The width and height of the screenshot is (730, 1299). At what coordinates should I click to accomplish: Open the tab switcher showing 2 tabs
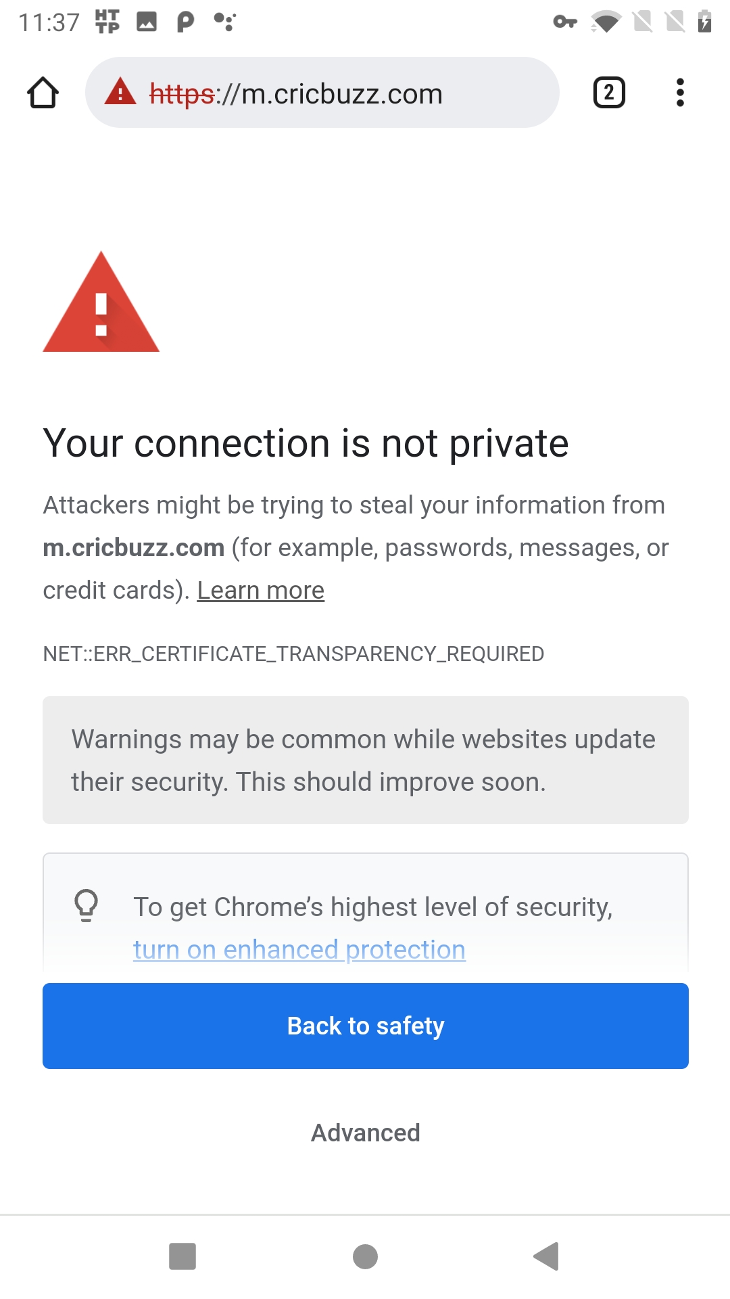pyautogui.click(x=608, y=92)
